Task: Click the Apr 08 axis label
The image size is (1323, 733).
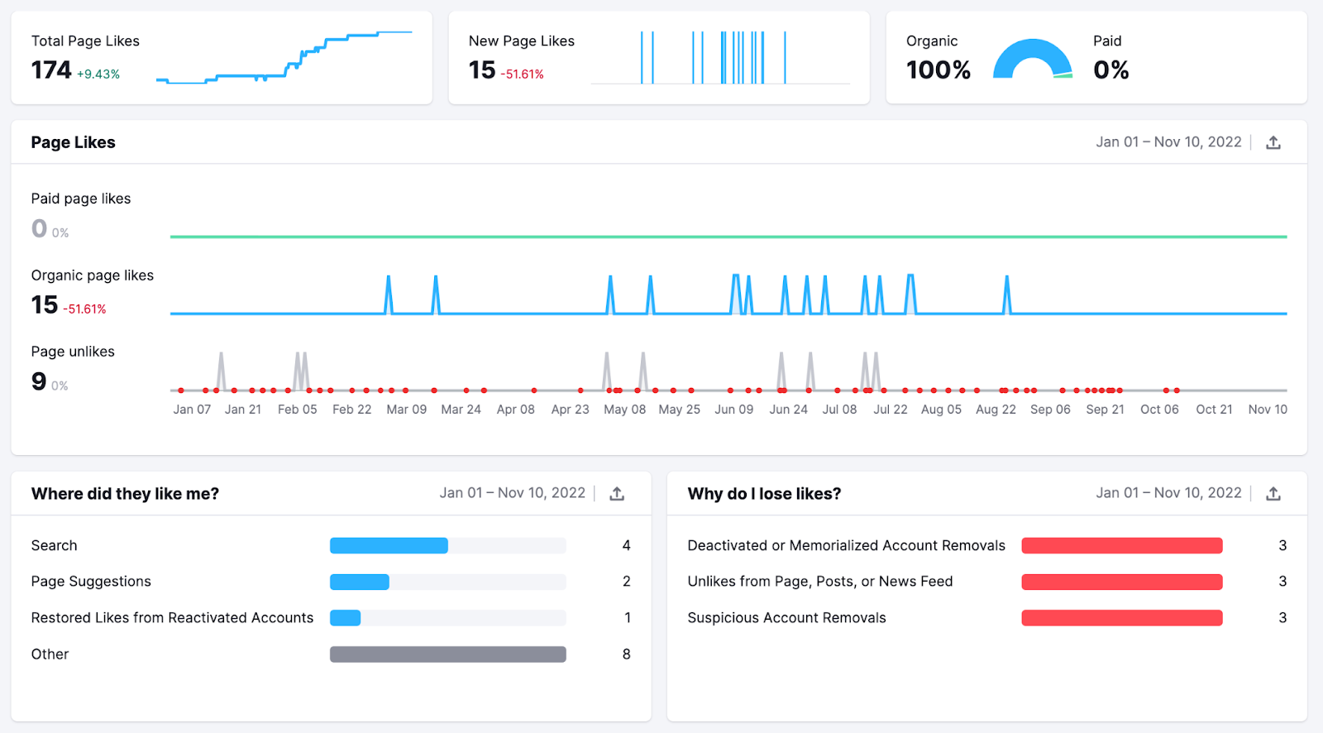Action: 516,410
